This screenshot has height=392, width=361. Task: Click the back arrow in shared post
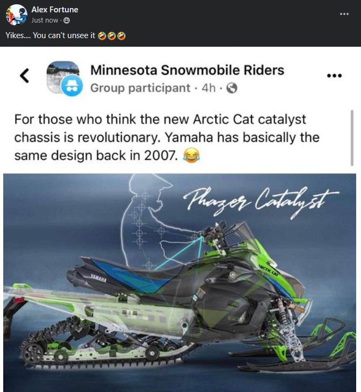[x=25, y=76]
